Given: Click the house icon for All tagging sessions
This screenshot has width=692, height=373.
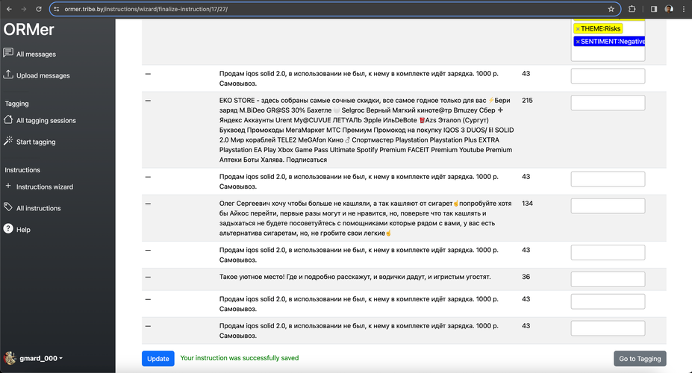Looking at the screenshot, I should (x=8, y=119).
